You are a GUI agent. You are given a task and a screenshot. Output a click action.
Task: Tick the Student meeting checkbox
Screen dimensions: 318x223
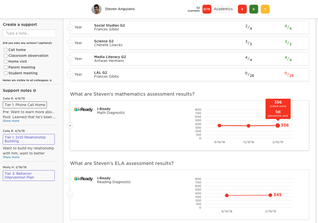click(x=6, y=73)
